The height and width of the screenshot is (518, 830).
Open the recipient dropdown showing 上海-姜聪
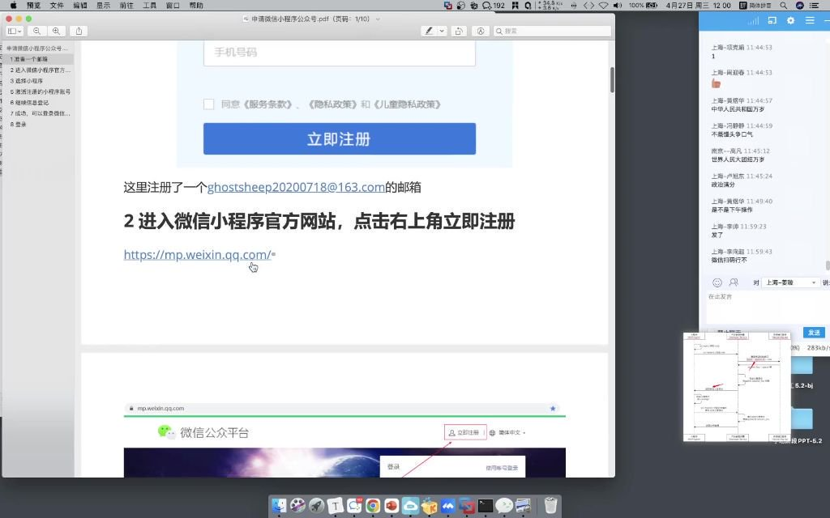(x=790, y=282)
